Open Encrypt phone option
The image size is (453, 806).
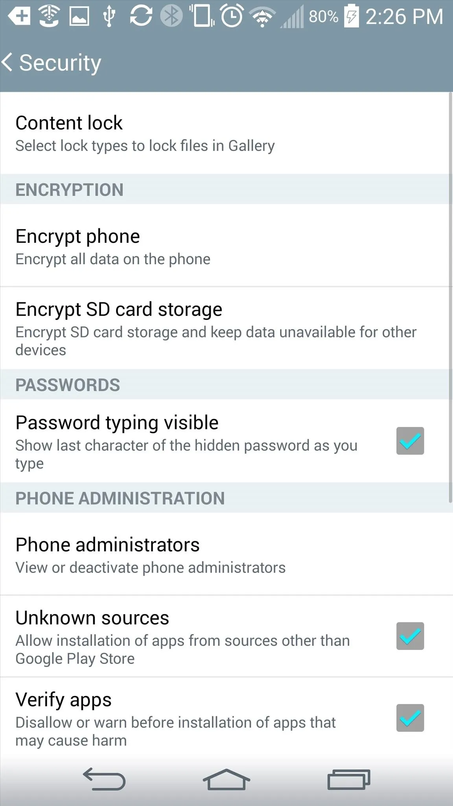tap(224, 245)
